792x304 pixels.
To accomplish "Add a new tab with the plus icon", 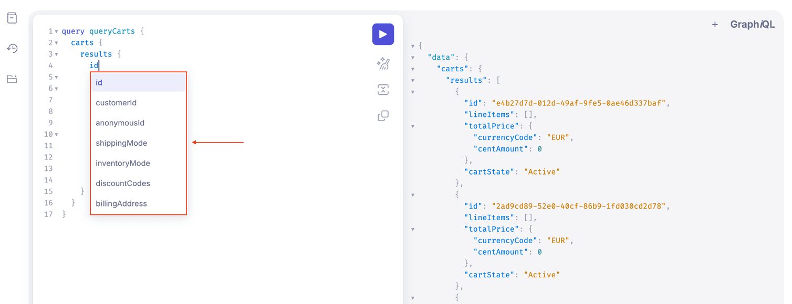I will (x=715, y=24).
